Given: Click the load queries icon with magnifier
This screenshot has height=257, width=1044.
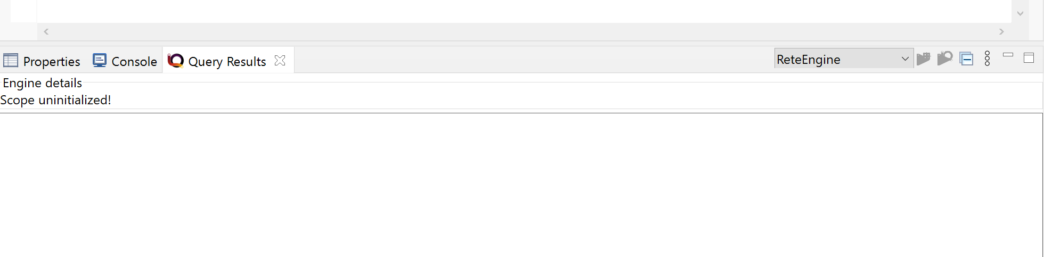Looking at the screenshot, I should [945, 59].
